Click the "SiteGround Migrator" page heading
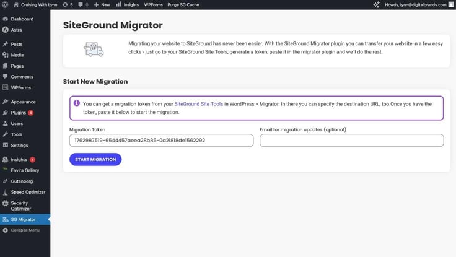Screen dimensions: 456x257 pyautogui.click(x=113, y=25)
